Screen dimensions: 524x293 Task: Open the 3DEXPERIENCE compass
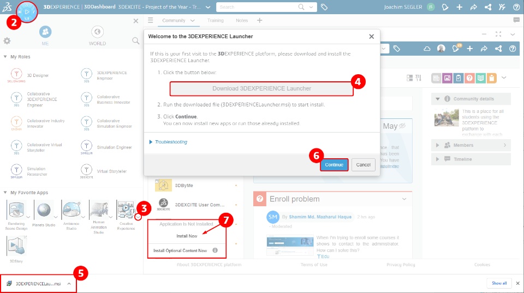click(x=27, y=11)
